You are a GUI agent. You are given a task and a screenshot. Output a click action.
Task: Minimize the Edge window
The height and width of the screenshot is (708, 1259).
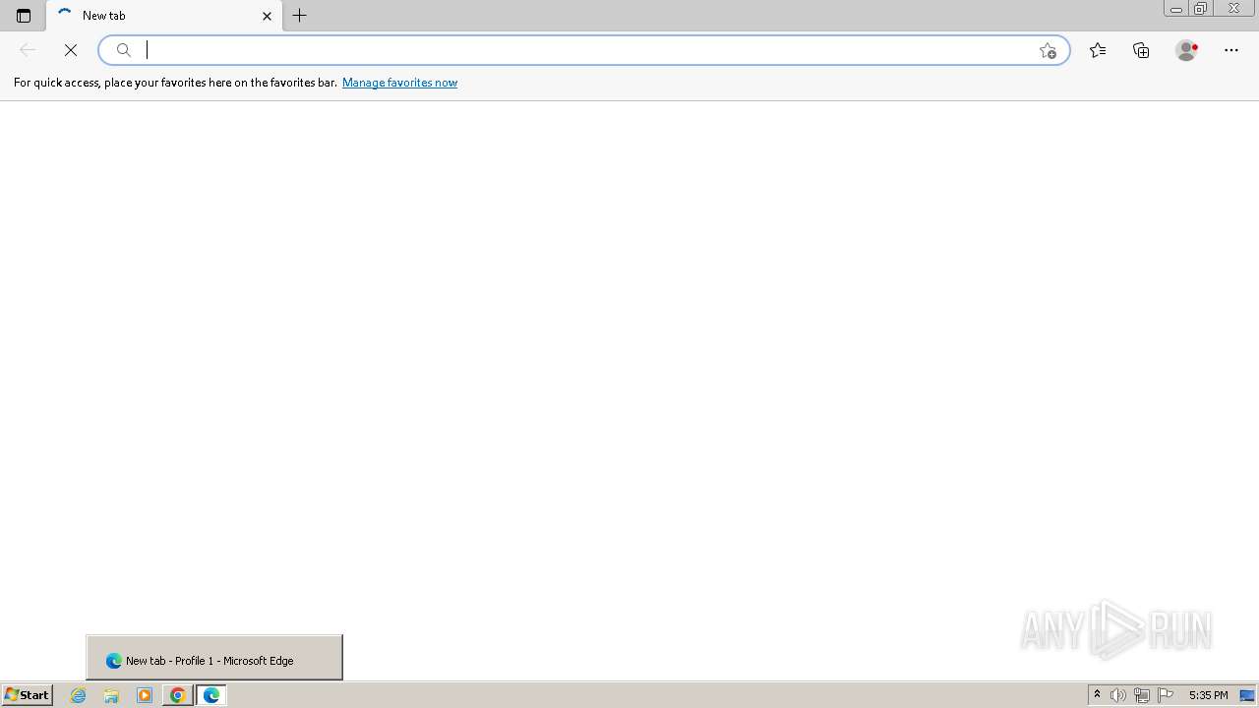1176,9
